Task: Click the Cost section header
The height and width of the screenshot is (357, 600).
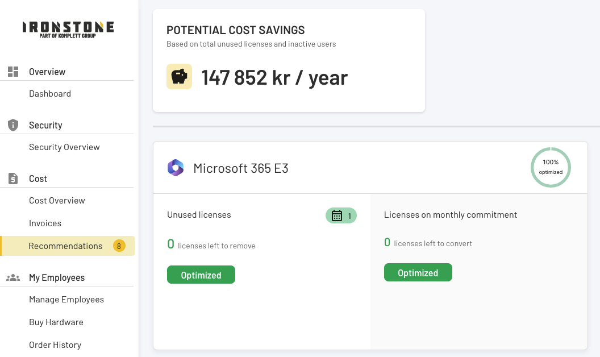Action: point(38,179)
